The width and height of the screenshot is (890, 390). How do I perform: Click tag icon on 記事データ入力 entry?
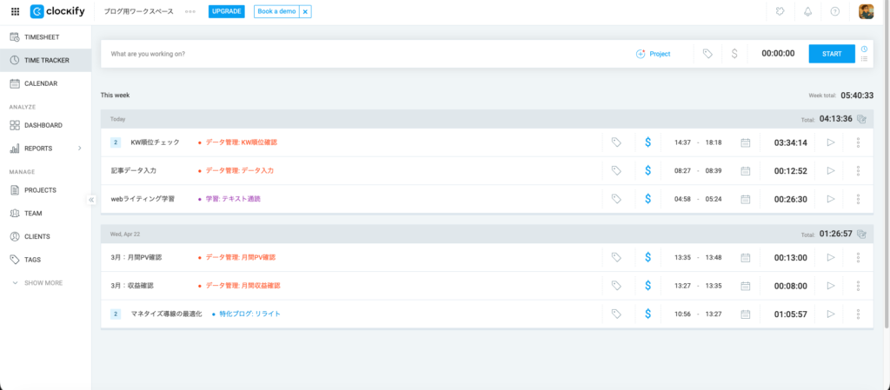click(x=616, y=170)
